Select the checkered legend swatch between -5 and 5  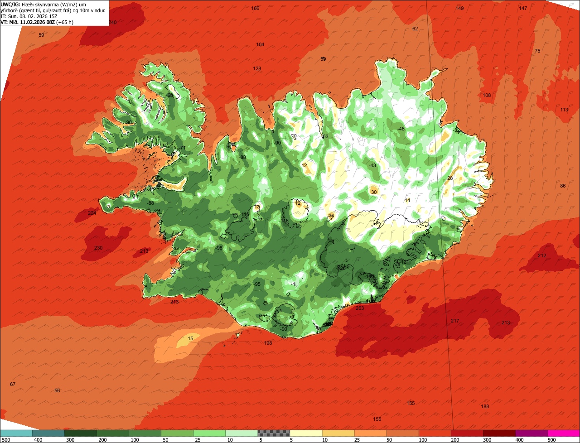274,433
